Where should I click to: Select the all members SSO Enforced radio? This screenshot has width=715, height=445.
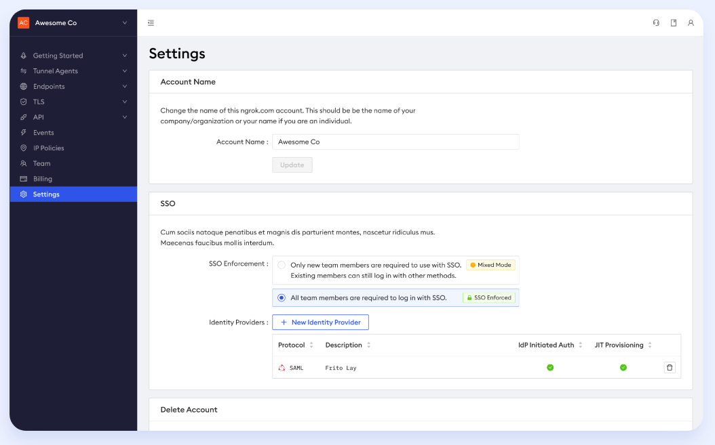[282, 298]
